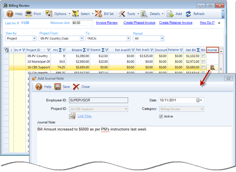Click the Link Files hyperlink
This screenshot has height=172, width=236.
pos(84,116)
